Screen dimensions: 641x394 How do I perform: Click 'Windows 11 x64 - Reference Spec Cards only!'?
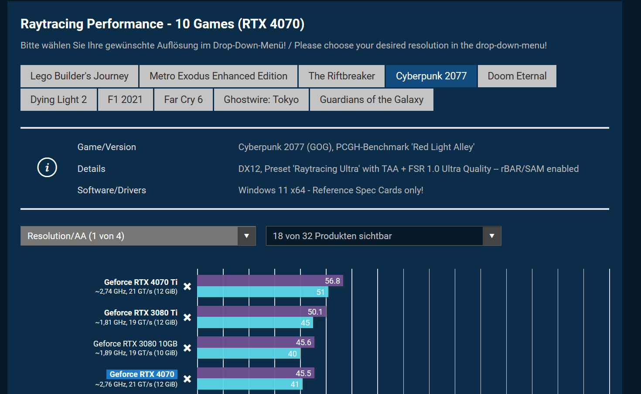pos(331,190)
